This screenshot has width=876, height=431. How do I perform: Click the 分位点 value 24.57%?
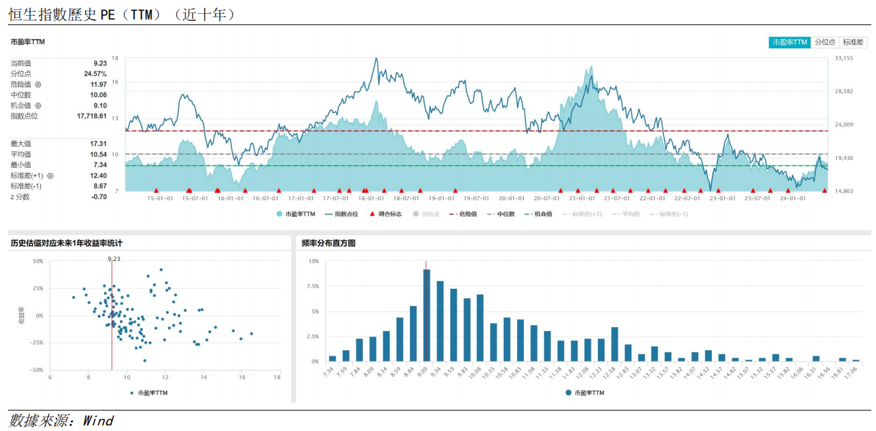[x=95, y=74]
